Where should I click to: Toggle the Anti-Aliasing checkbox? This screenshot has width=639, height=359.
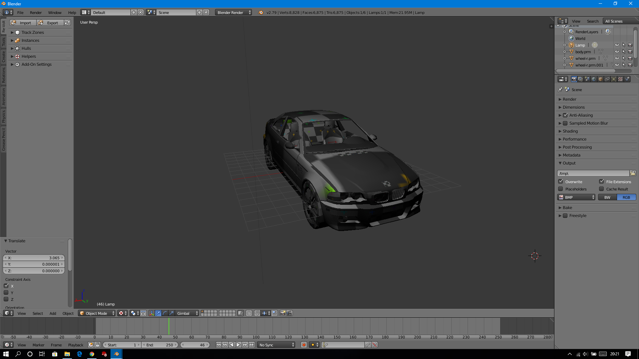coord(565,115)
